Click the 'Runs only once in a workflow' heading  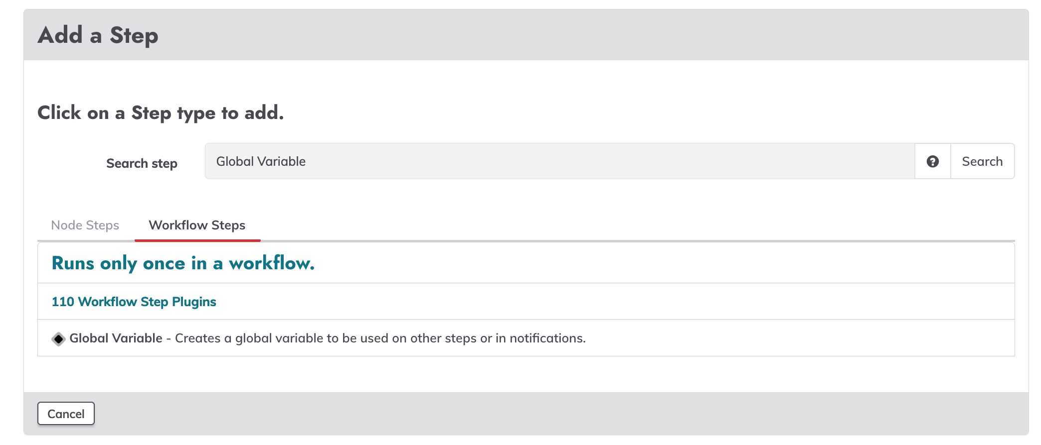(183, 263)
